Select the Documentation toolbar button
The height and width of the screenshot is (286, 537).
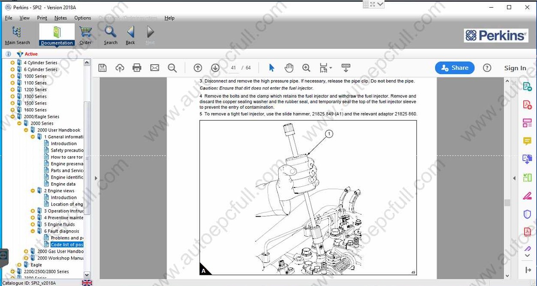point(57,35)
